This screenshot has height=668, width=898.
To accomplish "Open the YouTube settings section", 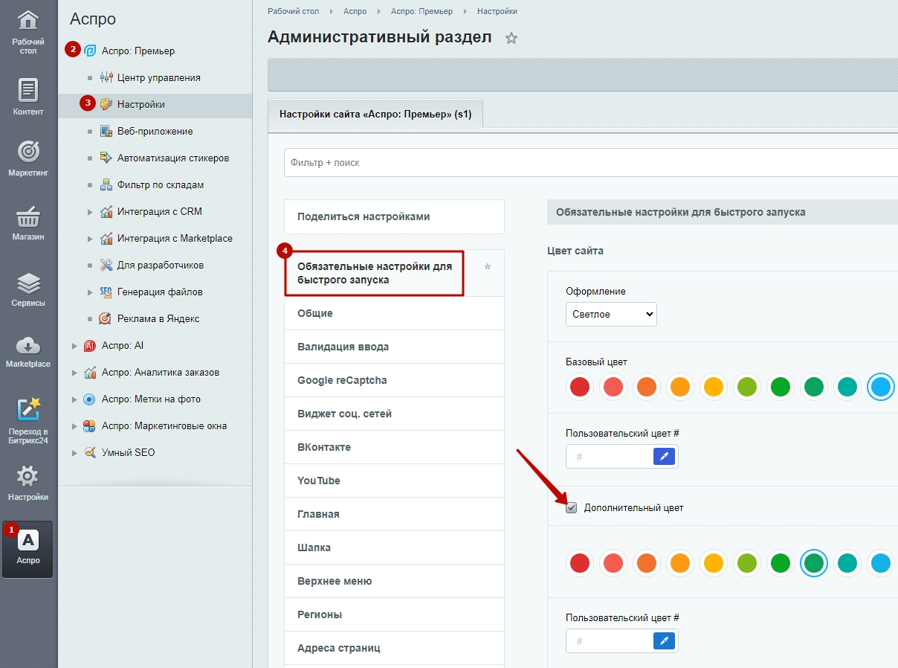I will pos(394,481).
